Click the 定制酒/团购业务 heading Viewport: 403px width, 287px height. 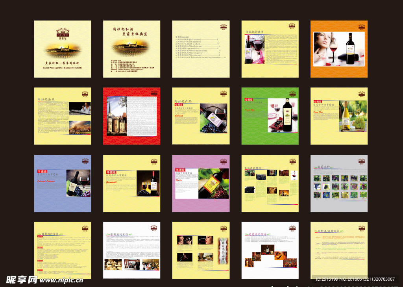[x=328, y=231]
